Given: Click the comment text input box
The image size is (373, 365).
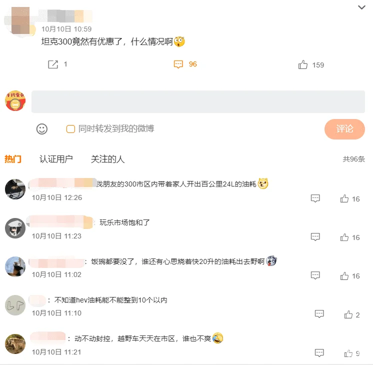Looking at the screenshot, I should [x=198, y=101].
